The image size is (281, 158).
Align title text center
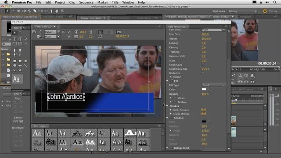pos(106,32)
